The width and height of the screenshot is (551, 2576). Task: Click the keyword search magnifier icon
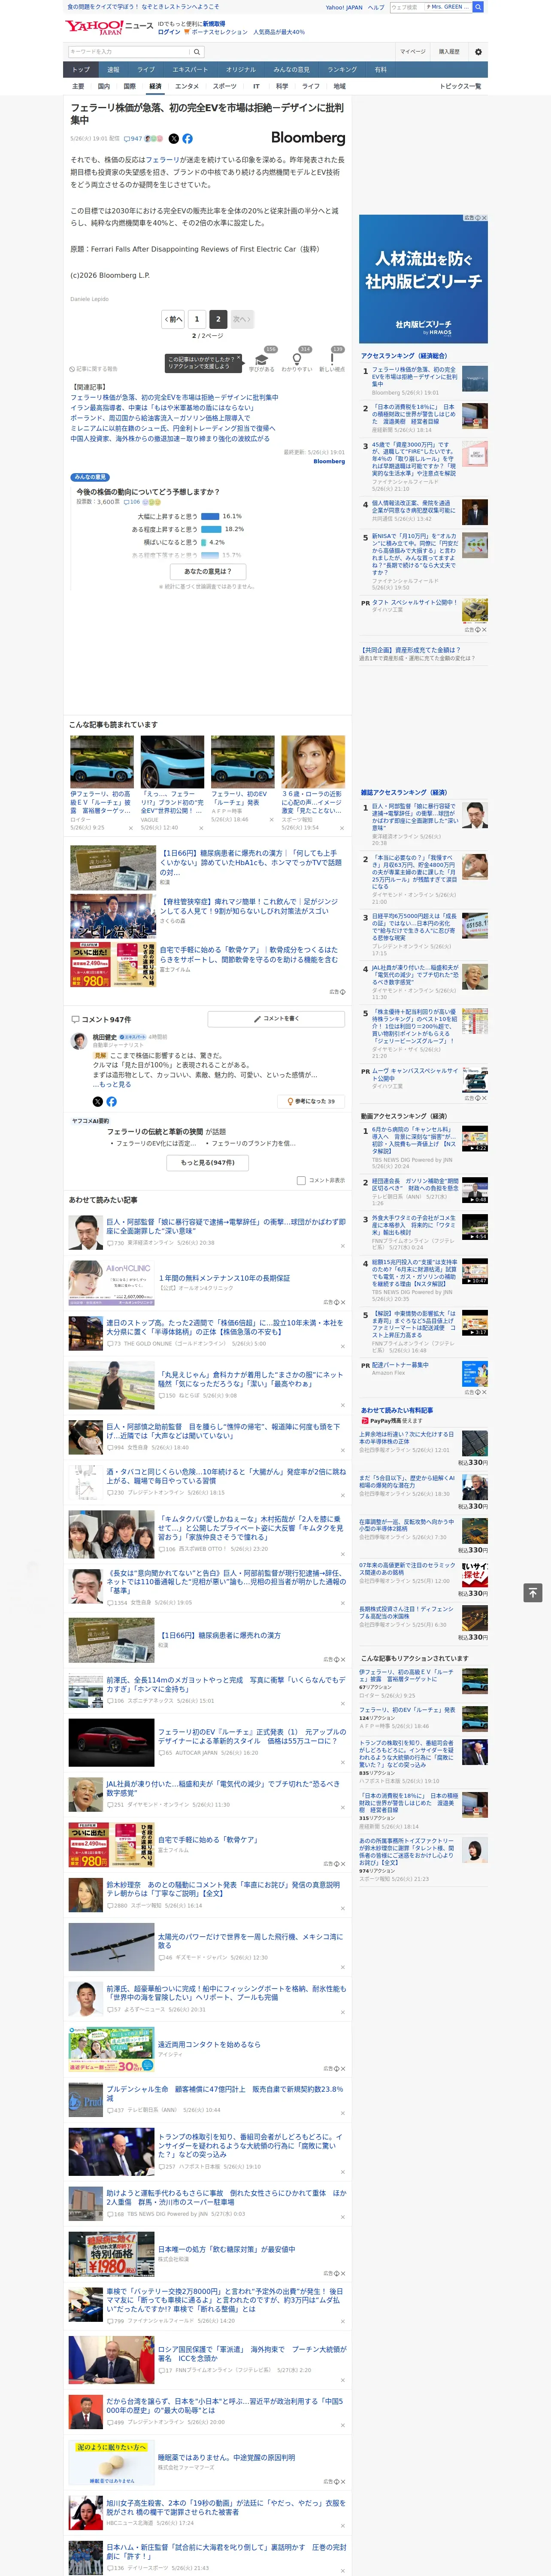197,52
